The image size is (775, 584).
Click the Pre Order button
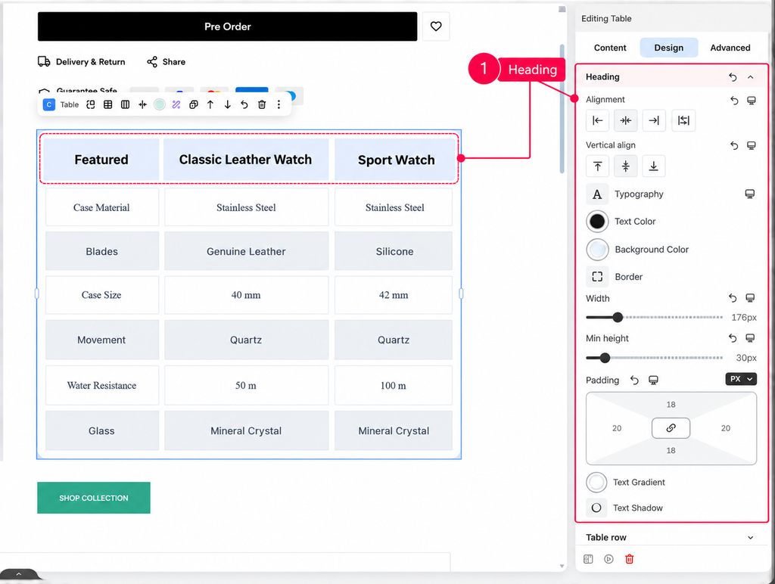[227, 26]
